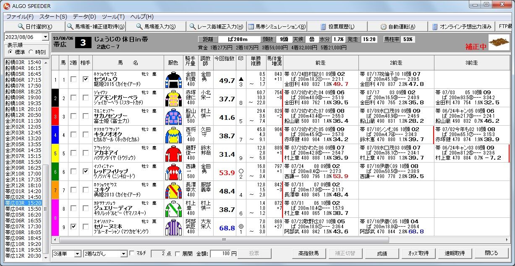The image size is (515, 266).
Task: Click 馬場差・補正値取得(G) toolbar button
Action: point(95,26)
